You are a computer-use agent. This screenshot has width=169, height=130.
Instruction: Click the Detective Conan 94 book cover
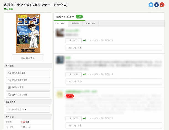point(28,34)
